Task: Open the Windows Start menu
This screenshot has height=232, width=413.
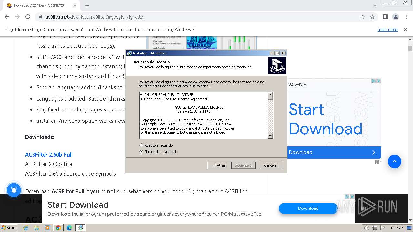Action: pyautogui.click(x=9, y=227)
